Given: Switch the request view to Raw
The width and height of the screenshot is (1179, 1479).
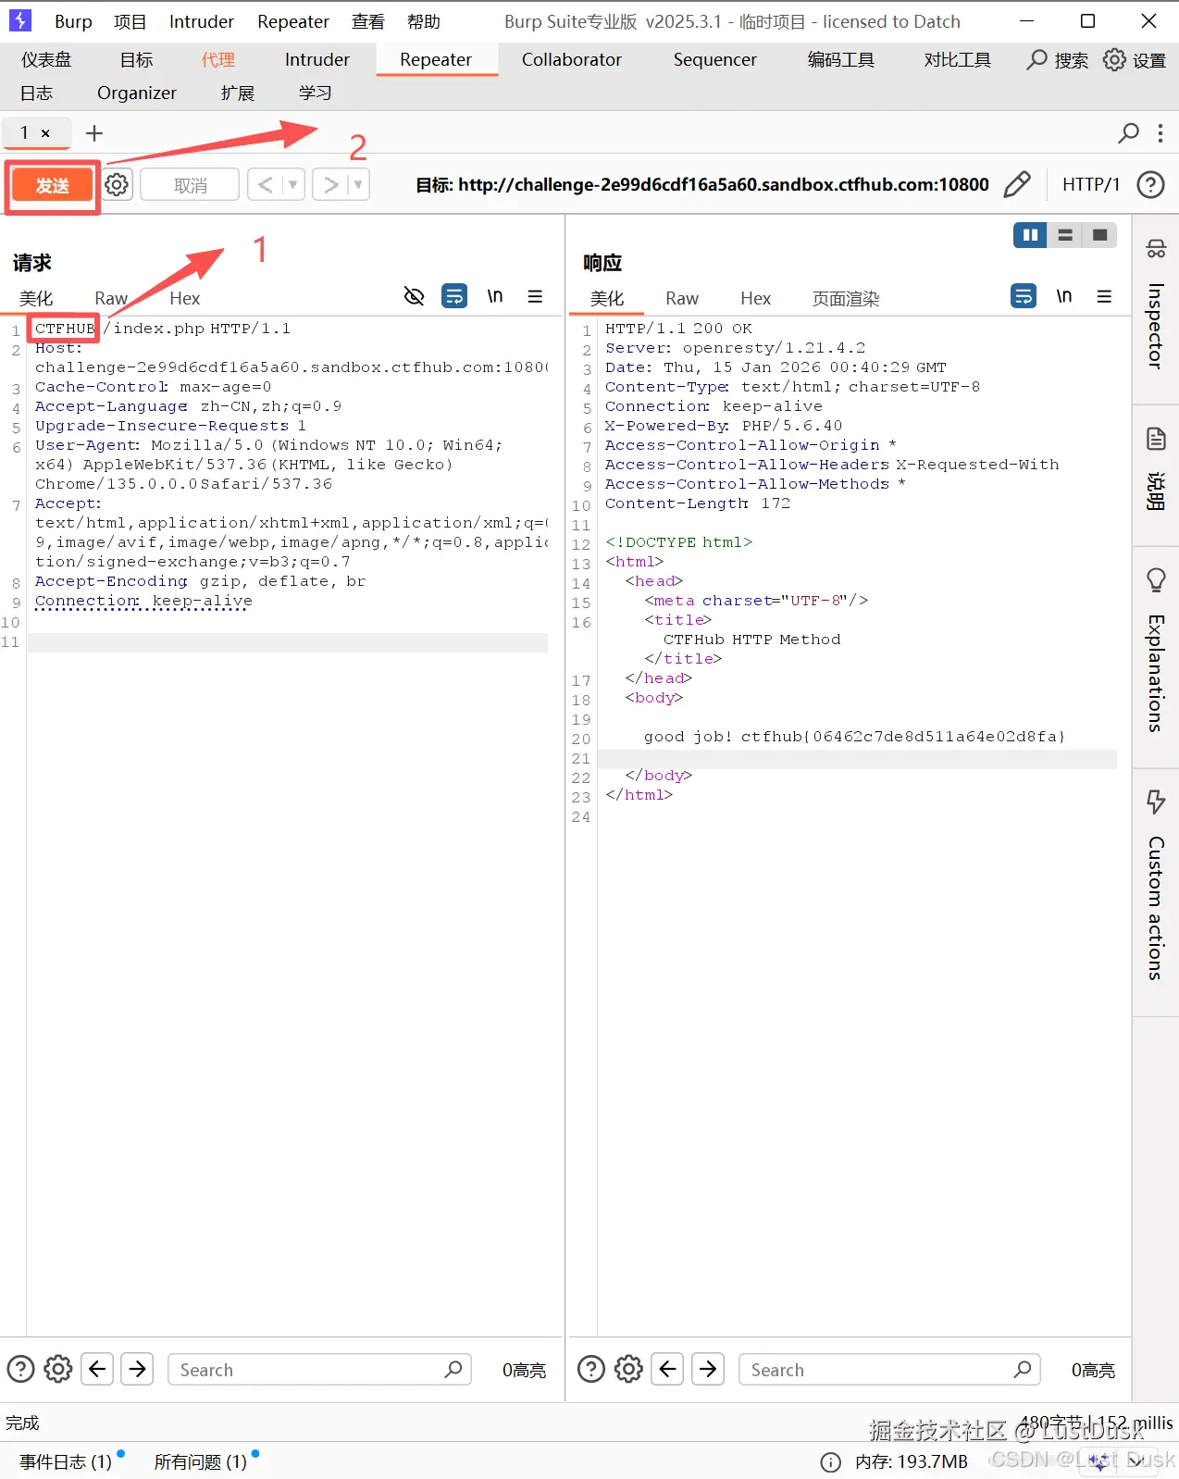Looking at the screenshot, I should (111, 298).
